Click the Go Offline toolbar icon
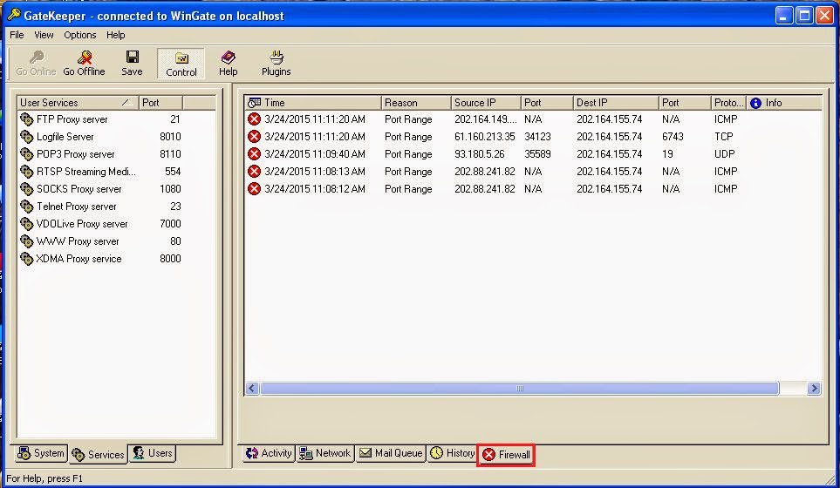Viewport: 840px width, 488px height. 85,57
